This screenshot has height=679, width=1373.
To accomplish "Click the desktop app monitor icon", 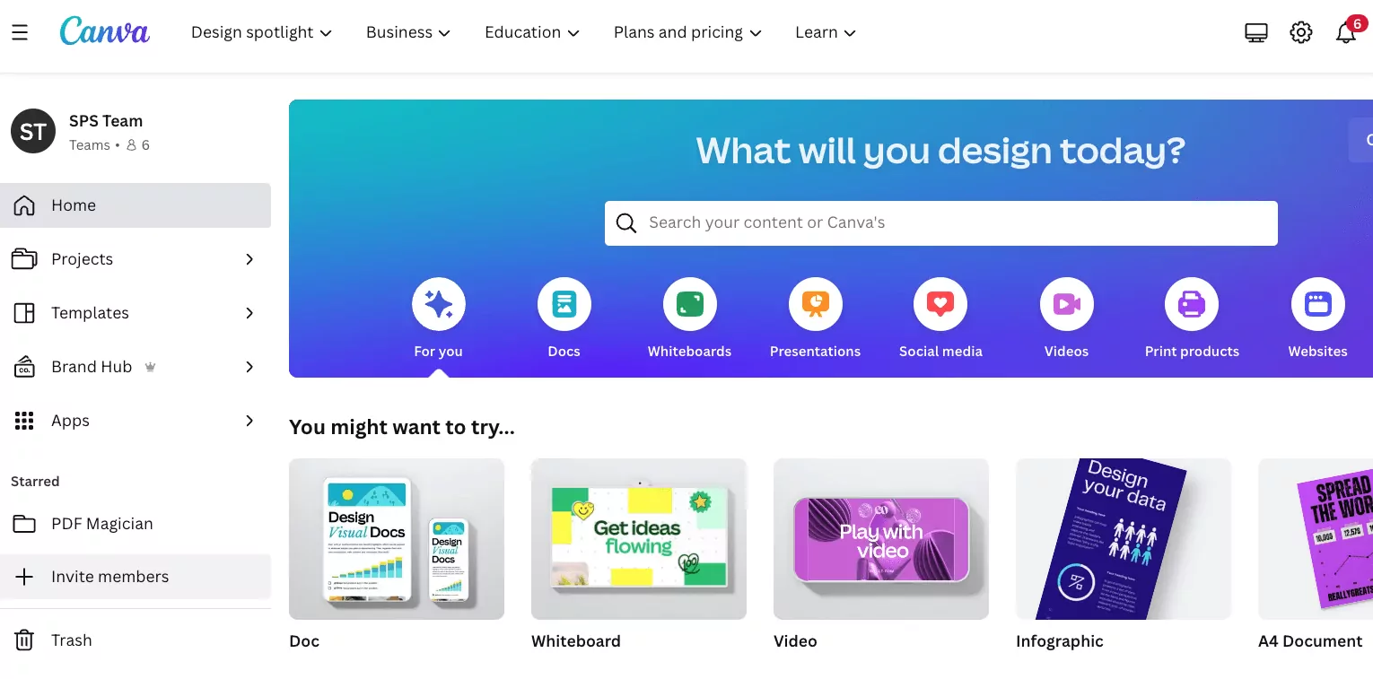I will point(1255,32).
